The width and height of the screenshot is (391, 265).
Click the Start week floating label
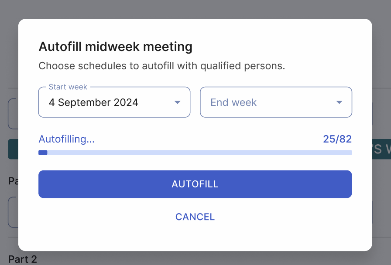(68, 87)
